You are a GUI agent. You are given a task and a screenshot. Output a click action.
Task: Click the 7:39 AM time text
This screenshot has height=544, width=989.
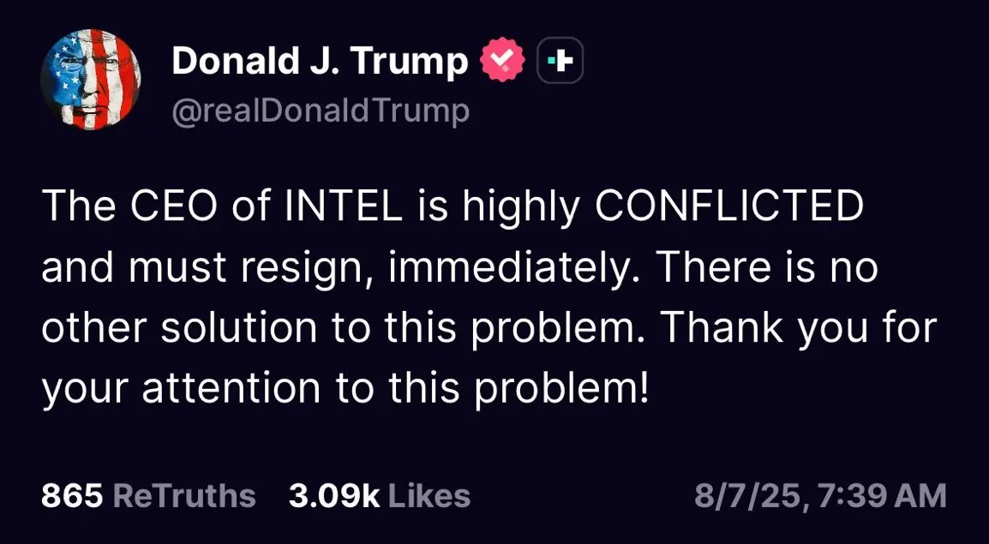coord(879,496)
